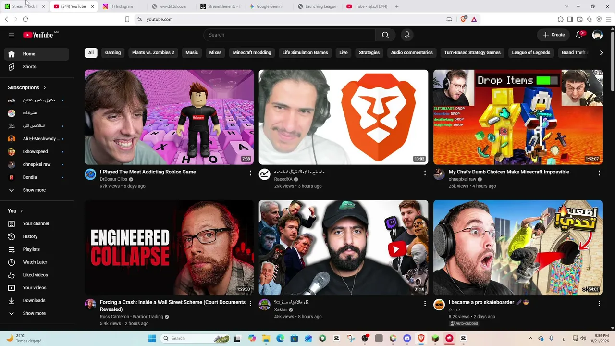Open Your channel in the sidebar

point(36,223)
